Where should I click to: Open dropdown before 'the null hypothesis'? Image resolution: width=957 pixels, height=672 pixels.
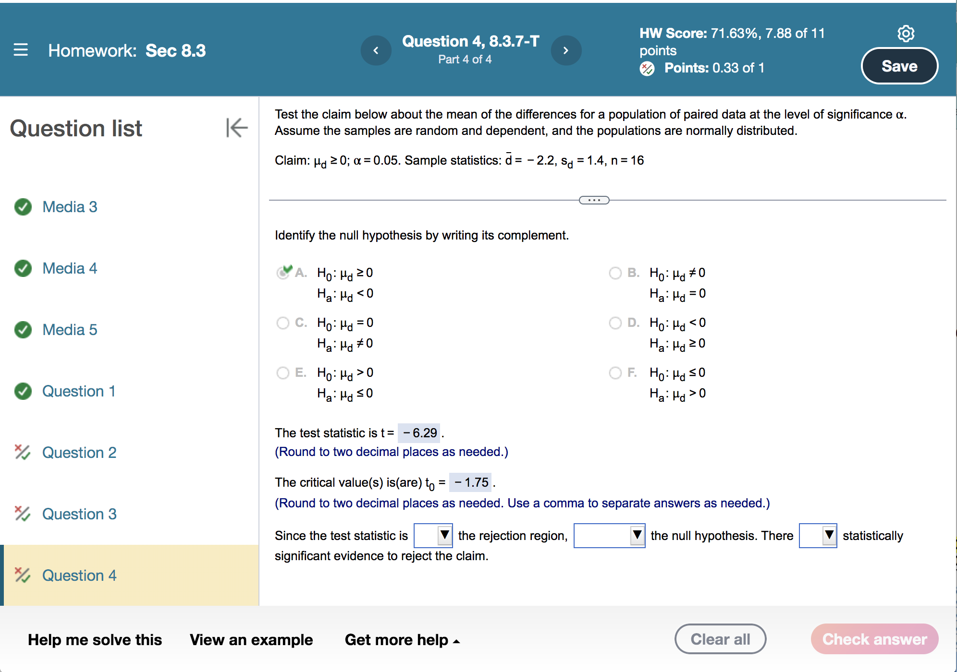(x=609, y=535)
